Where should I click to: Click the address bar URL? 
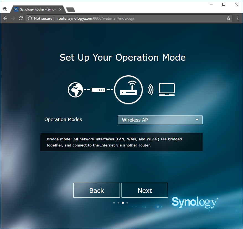95,19
